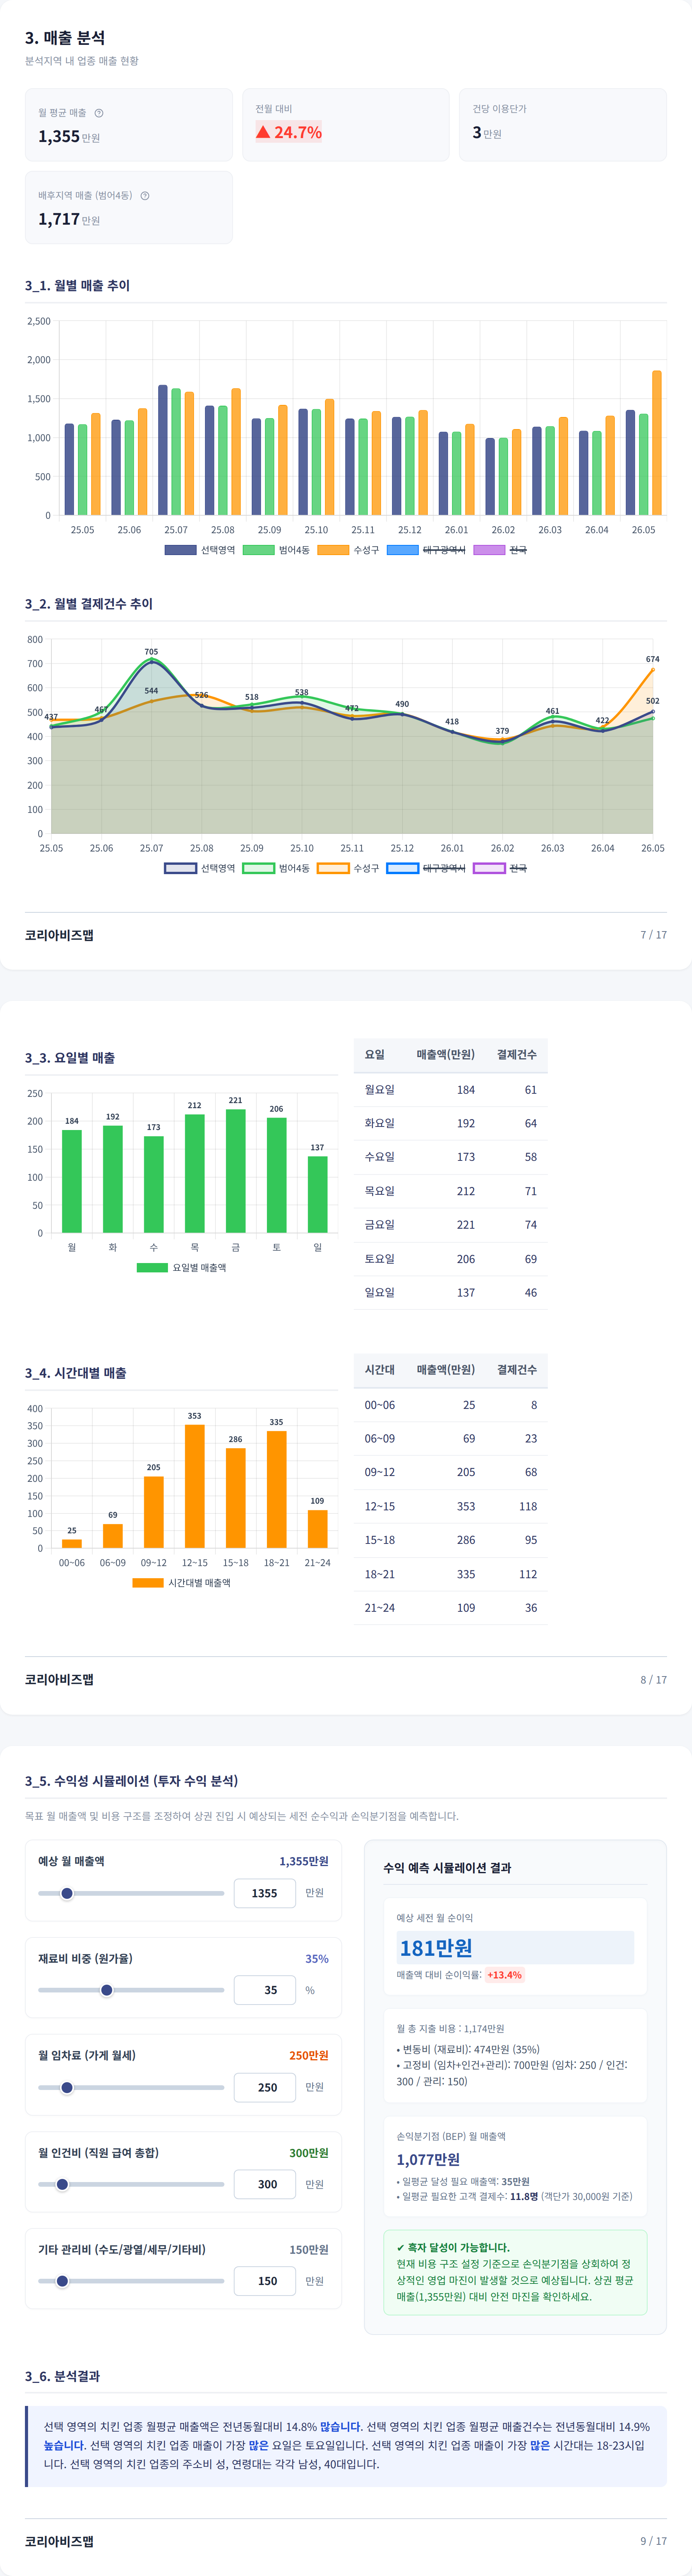This screenshot has height=2576, width=692.
Task: Toggle 선택영역 legend in 월별 결제건수 추이 chart
Action: (x=200, y=868)
